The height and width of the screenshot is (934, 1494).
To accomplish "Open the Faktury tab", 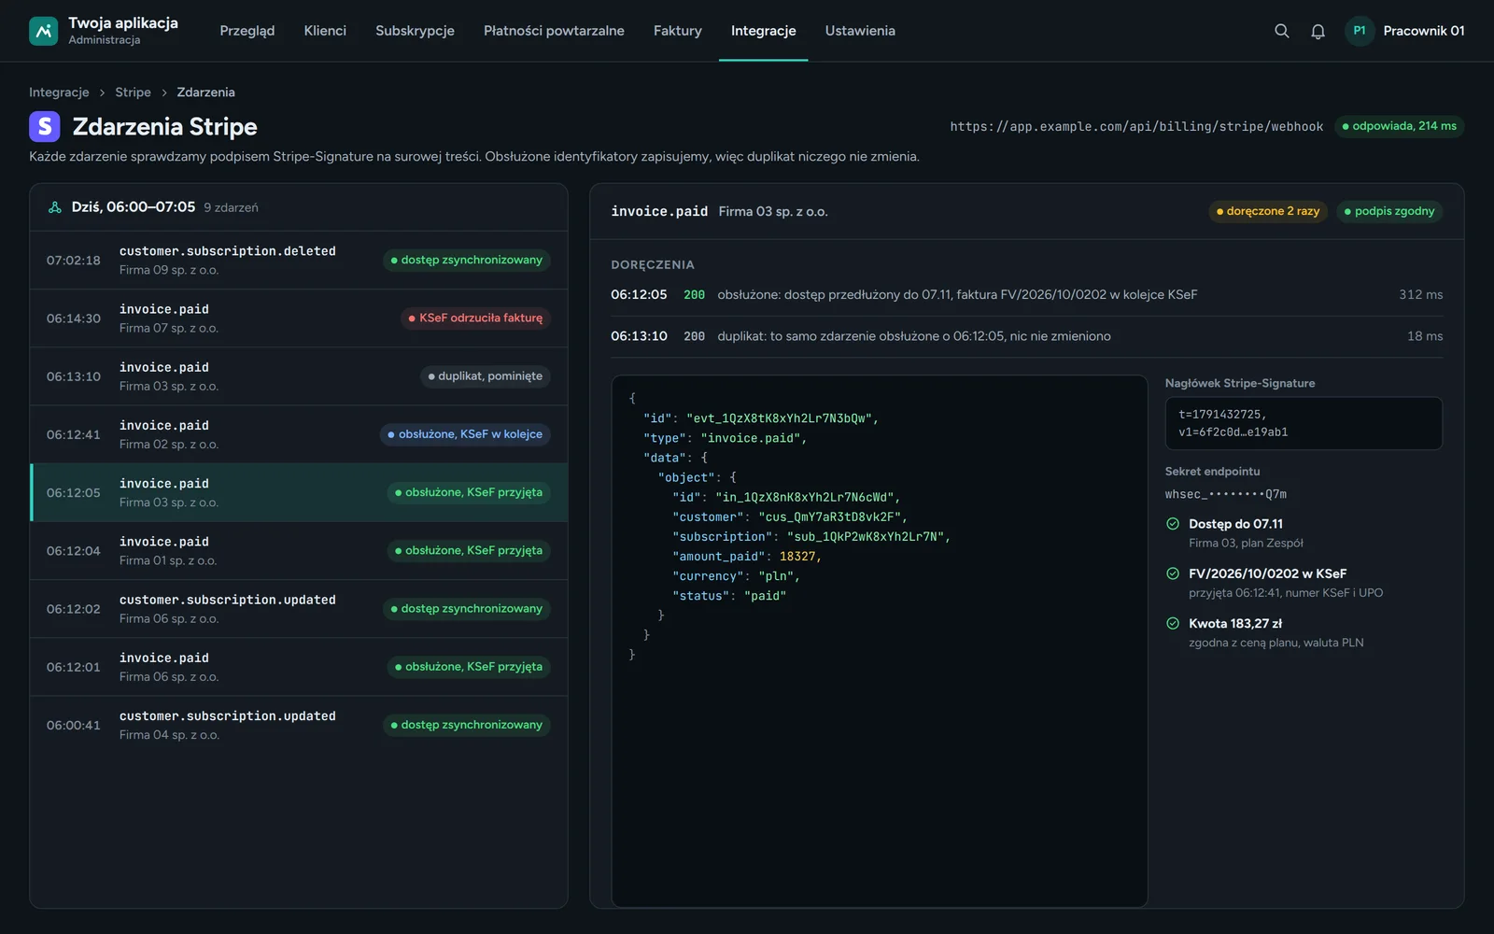I will [678, 31].
